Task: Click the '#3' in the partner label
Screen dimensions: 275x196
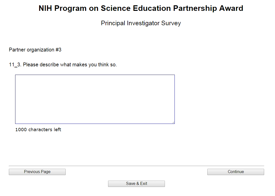Action: 58,50
